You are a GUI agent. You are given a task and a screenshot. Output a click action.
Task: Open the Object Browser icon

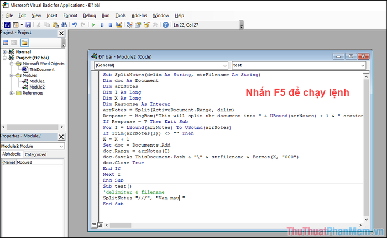coord(147,25)
